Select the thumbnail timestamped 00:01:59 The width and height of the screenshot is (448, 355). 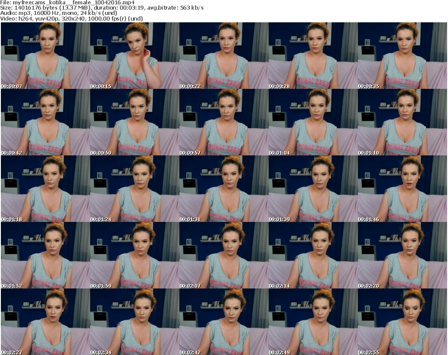135,255
